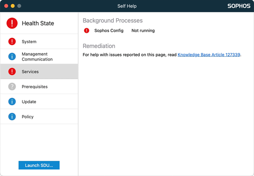The image size is (254, 176).
Task: Click the Sophos Config process name
Action: 109,31
